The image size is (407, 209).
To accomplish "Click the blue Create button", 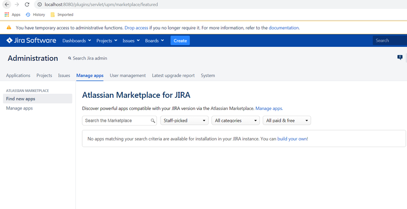I will coord(180,40).
